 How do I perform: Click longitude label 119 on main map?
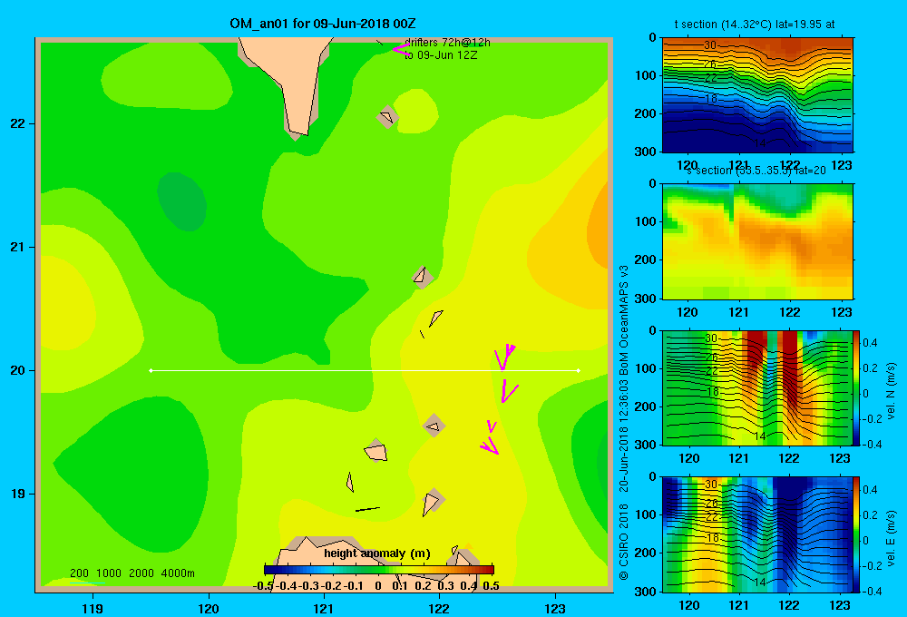click(x=93, y=608)
